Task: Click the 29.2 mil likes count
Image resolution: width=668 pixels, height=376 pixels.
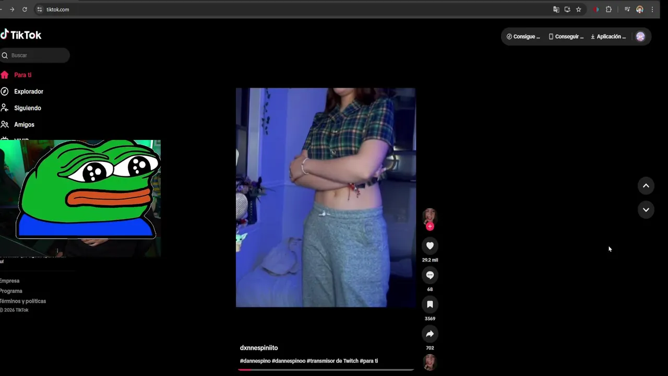Action: 430,260
